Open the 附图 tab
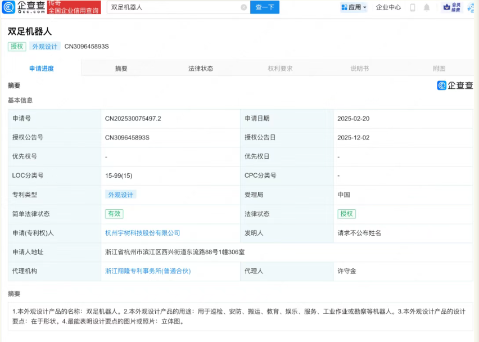The image size is (479, 342). pos(439,67)
